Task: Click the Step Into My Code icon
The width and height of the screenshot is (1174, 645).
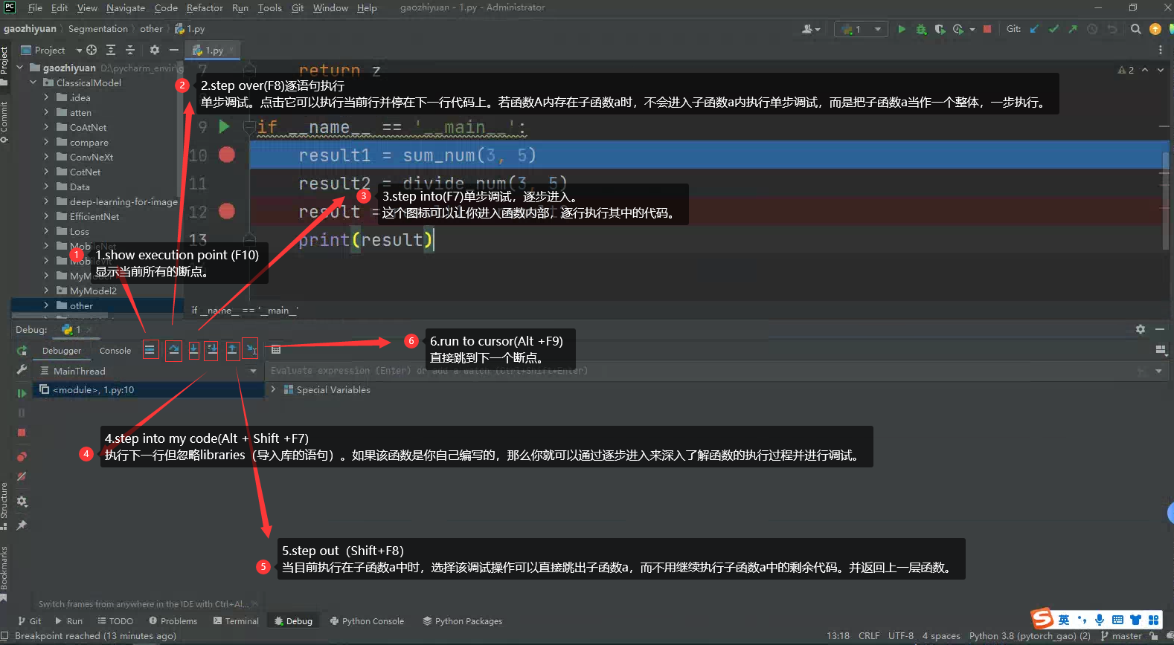Action: (212, 349)
